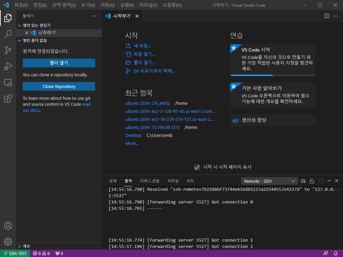Switch to the 디버그 콘솔 panel tab
The image size is (343, 257).
[150, 181]
